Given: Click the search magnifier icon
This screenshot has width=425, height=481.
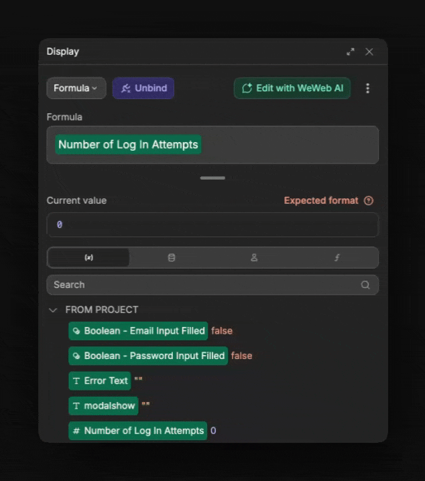Looking at the screenshot, I should click(365, 285).
